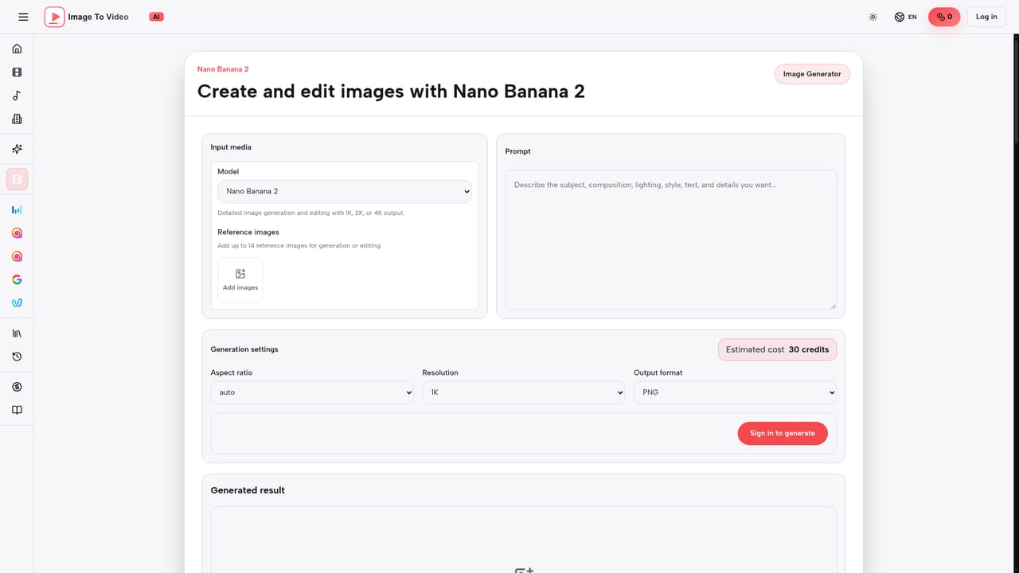This screenshot has width=1019, height=573.
Task: Go to Home in sidebar
Action: [x=17, y=49]
